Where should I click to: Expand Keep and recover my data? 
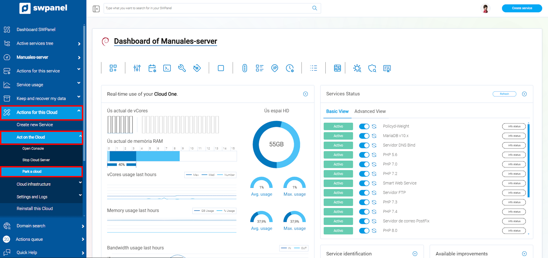(41, 98)
